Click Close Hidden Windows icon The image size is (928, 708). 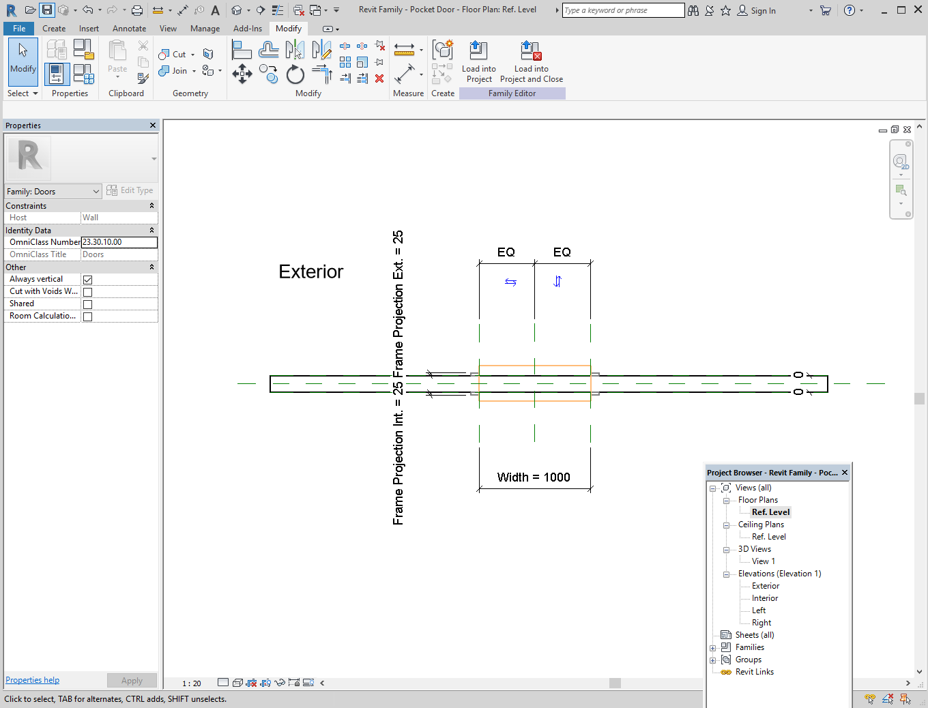(298, 10)
